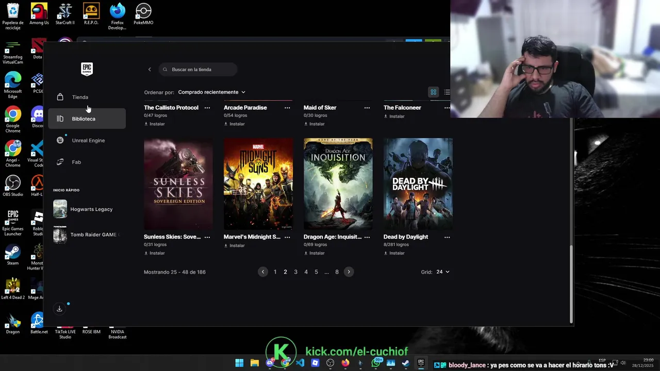Open StarCraft II desktop shortcut

65,14
